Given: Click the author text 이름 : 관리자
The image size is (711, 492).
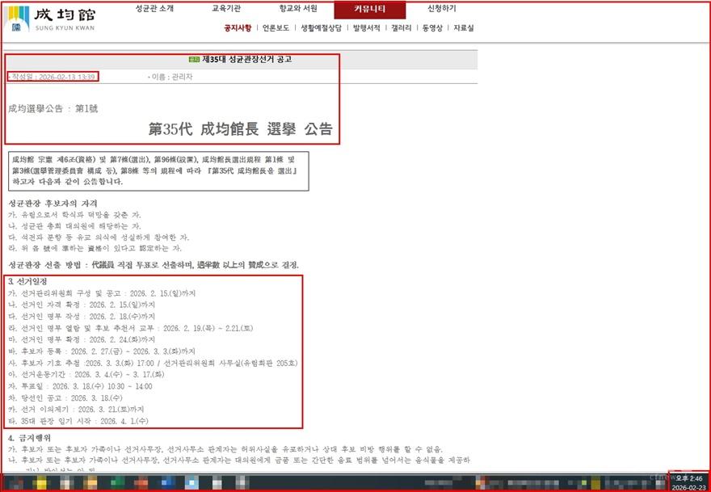Looking at the screenshot, I should pyautogui.click(x=170, y=77).
